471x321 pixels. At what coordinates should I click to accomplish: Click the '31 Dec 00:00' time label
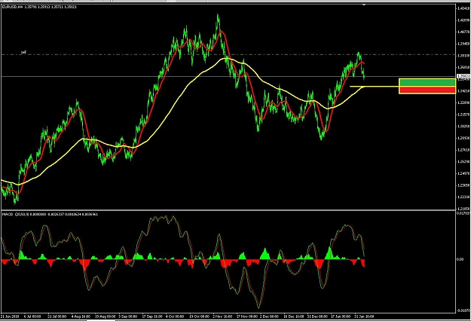317,316
